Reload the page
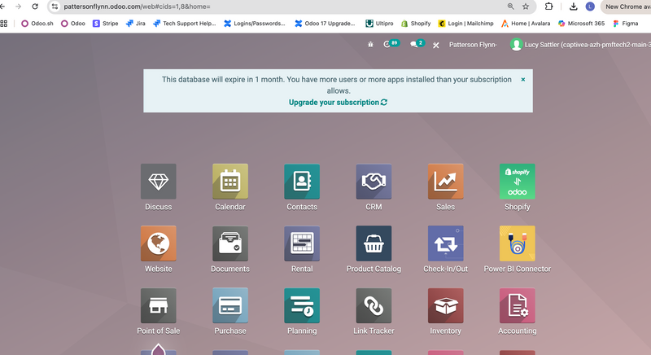The width and height of the screenshot is (651, 355). coord(35,7)
